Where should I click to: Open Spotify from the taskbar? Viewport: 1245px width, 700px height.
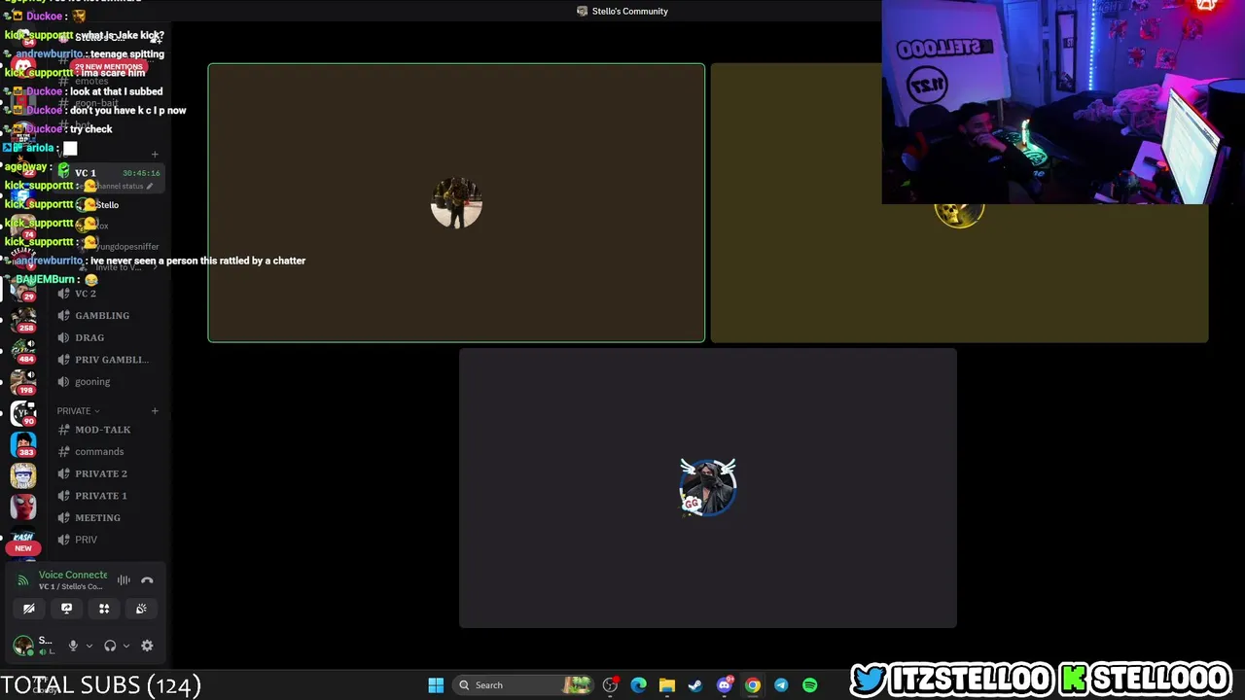[x=809, y=685]
